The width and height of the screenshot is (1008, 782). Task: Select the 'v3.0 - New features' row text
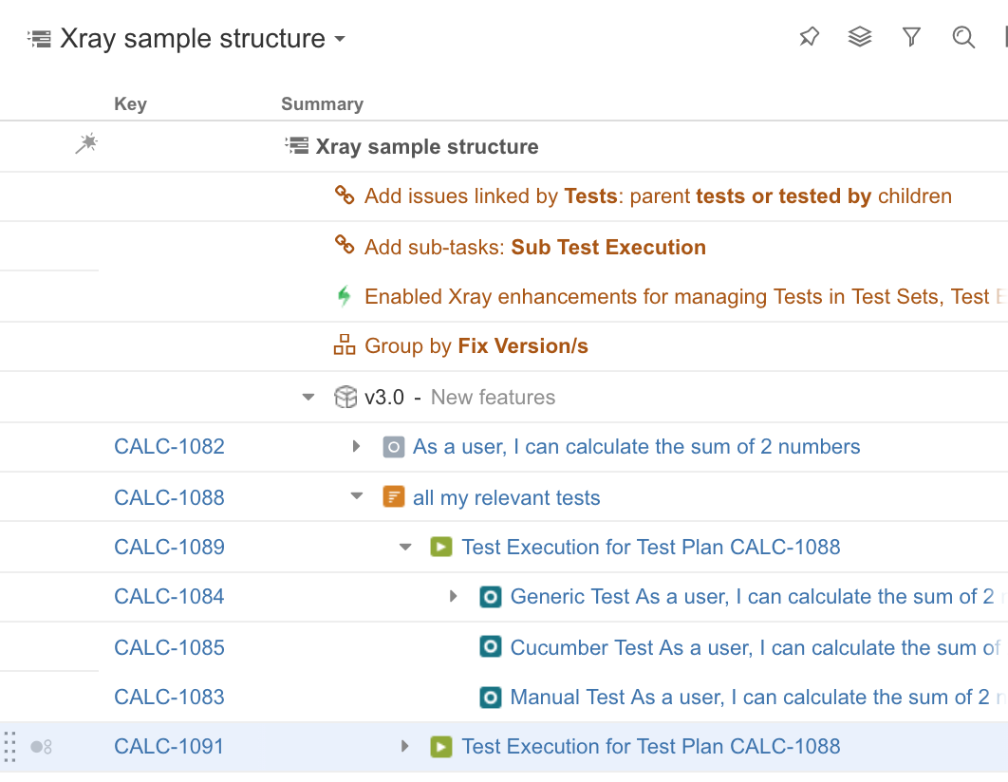tap(459, 397)
